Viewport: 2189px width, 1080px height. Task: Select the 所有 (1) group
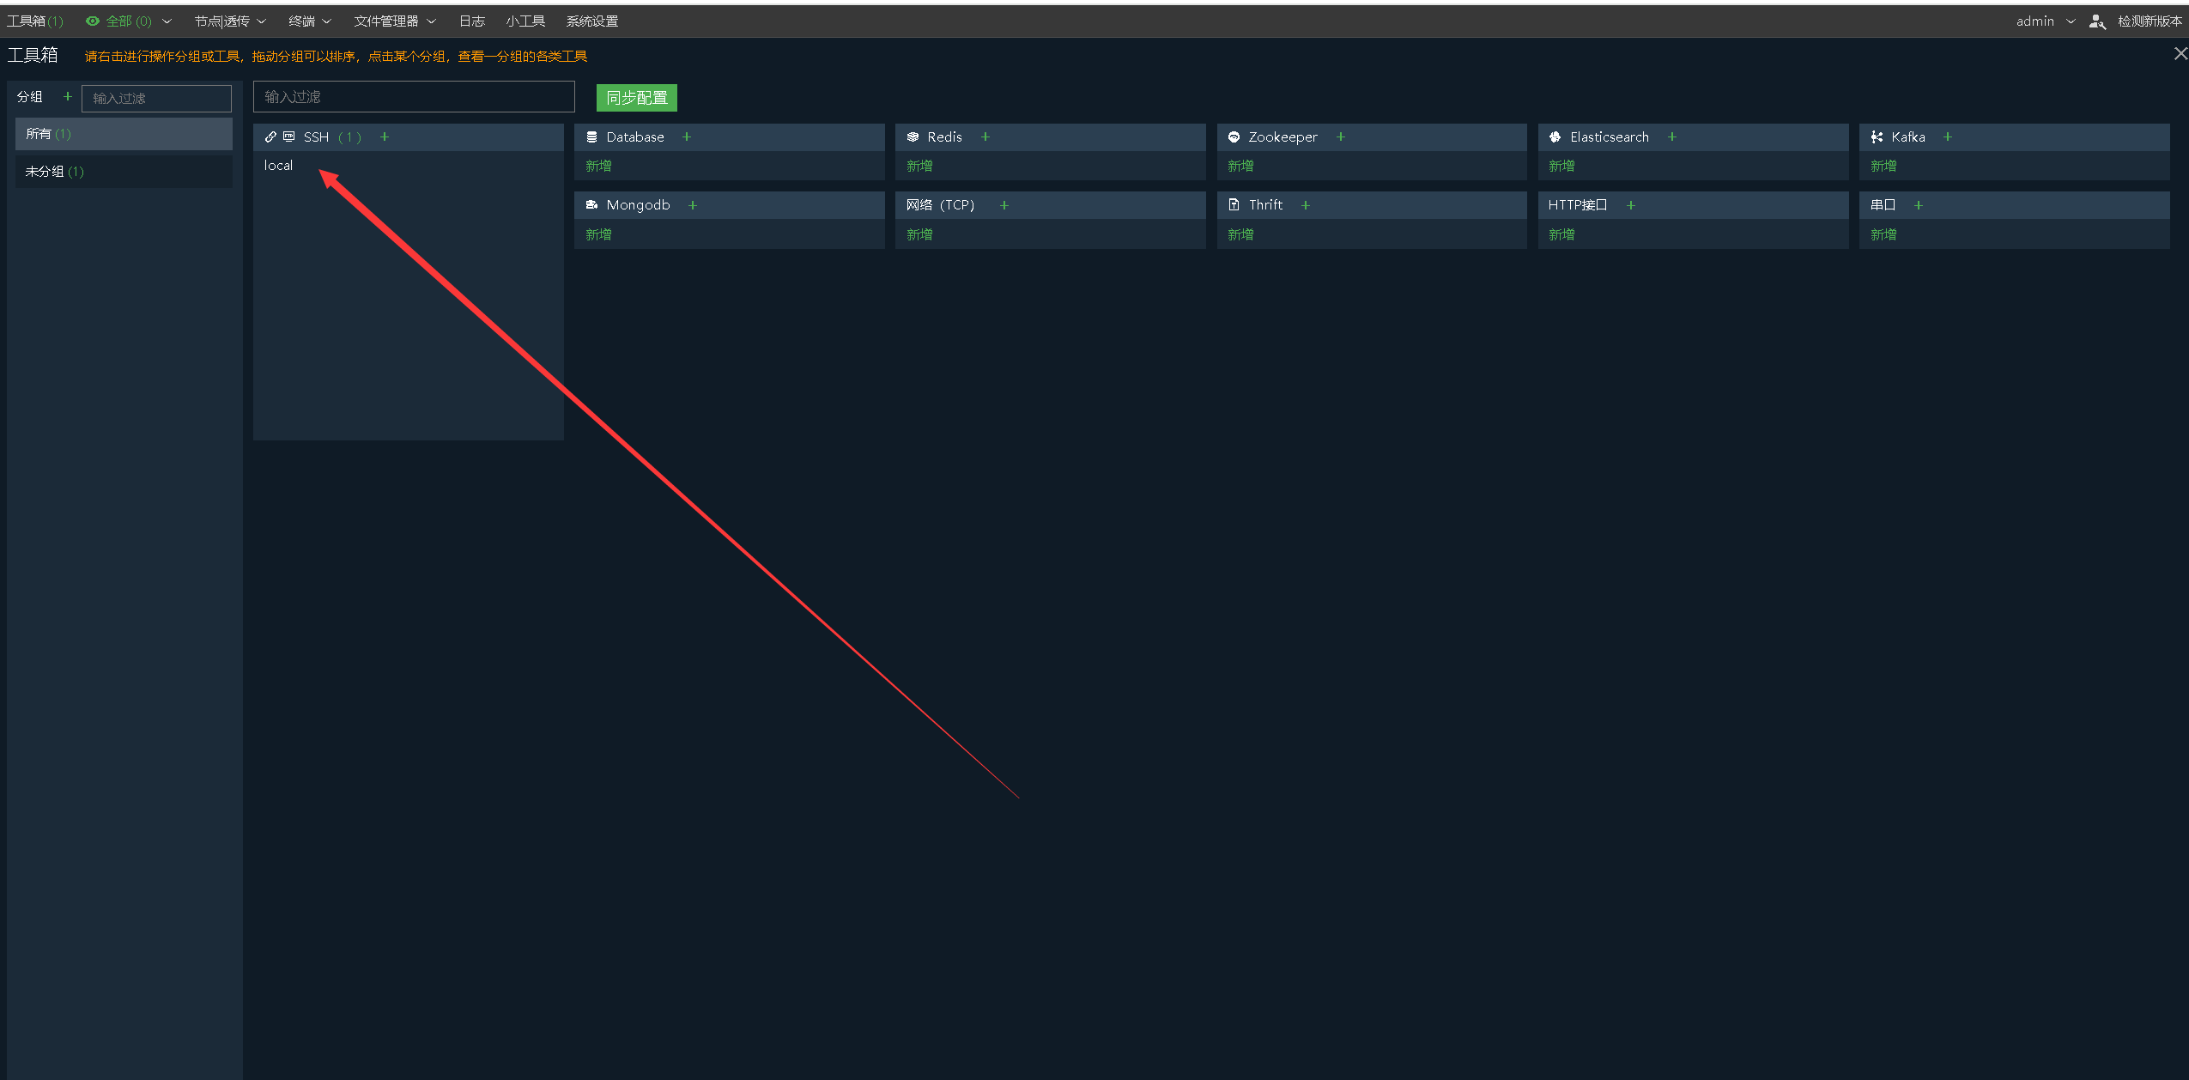124,134
